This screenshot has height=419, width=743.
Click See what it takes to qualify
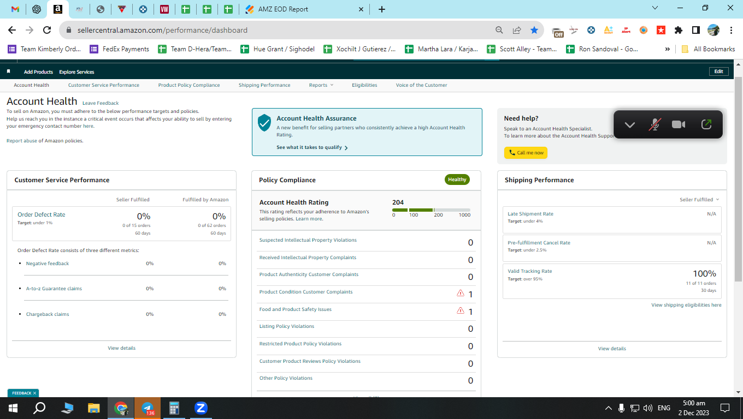click(x=312, y=147)
